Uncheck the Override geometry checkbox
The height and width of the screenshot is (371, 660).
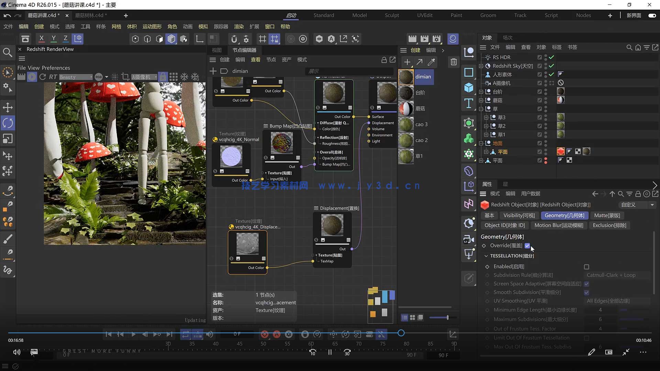(x=527, y=246)
